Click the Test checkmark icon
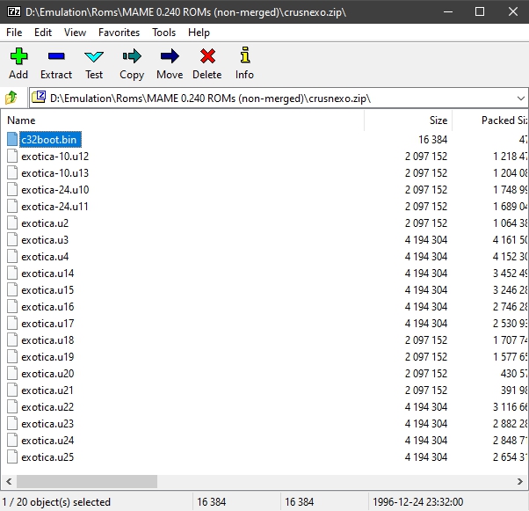Viewport: 529px width, 511px height. point(94,57)
